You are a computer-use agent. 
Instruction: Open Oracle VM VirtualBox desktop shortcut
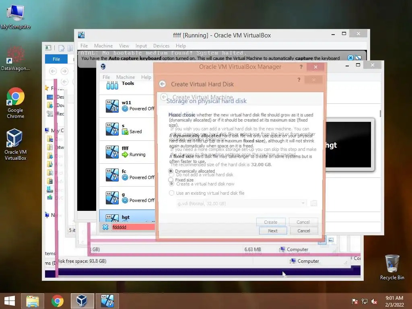coord(15,144)
